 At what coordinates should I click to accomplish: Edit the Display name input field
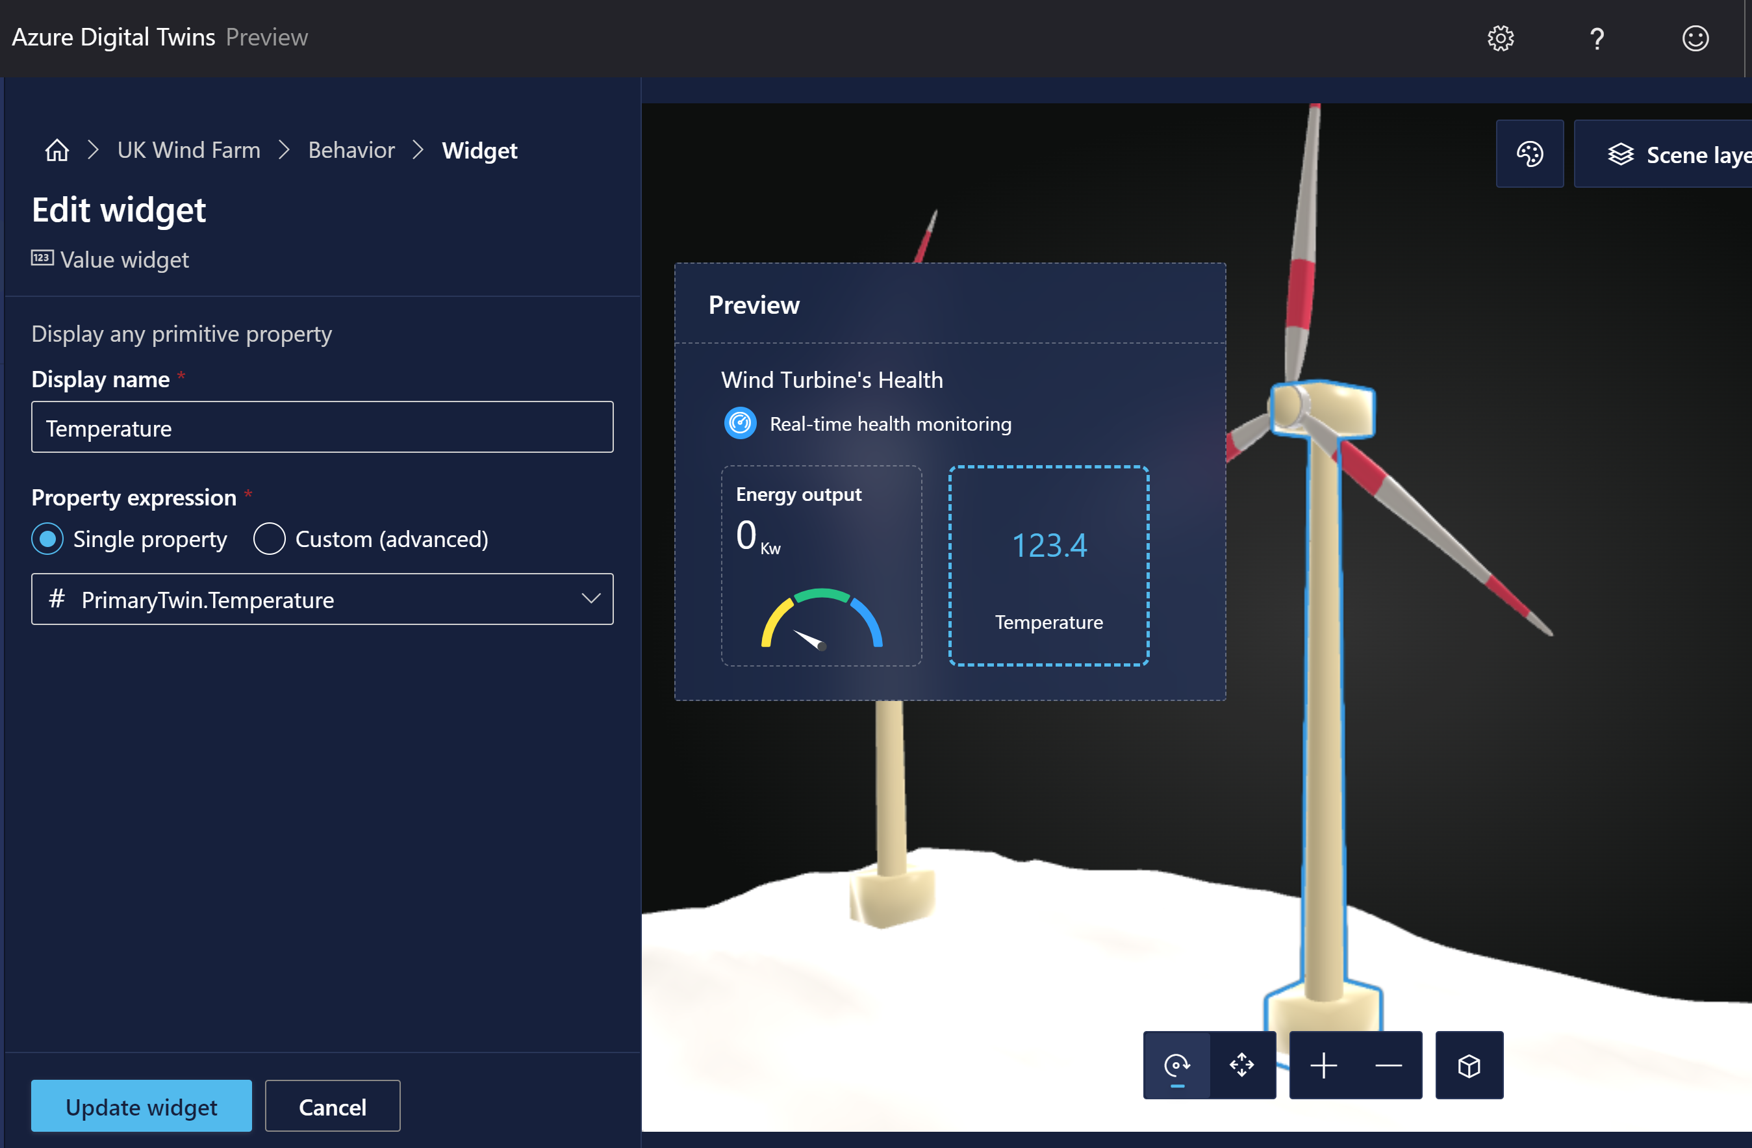coord(322,428)
